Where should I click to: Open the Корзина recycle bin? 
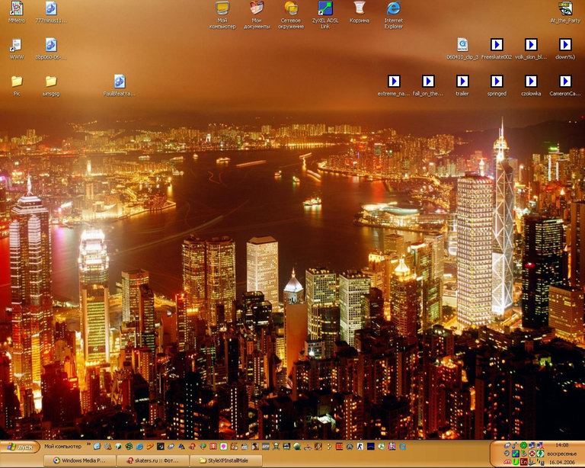coord(360,9)
